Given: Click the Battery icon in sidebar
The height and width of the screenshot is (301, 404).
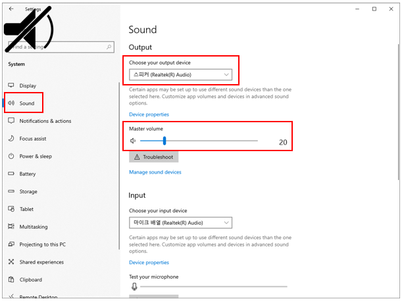Looking at the screenshot, I should pos(11,174).
